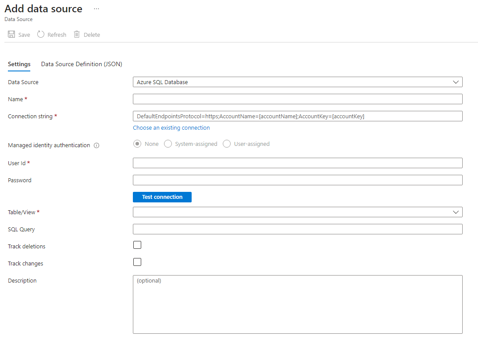Select the None authentication radio button
This screenshot has height=350, width=478.
[137, 144]
